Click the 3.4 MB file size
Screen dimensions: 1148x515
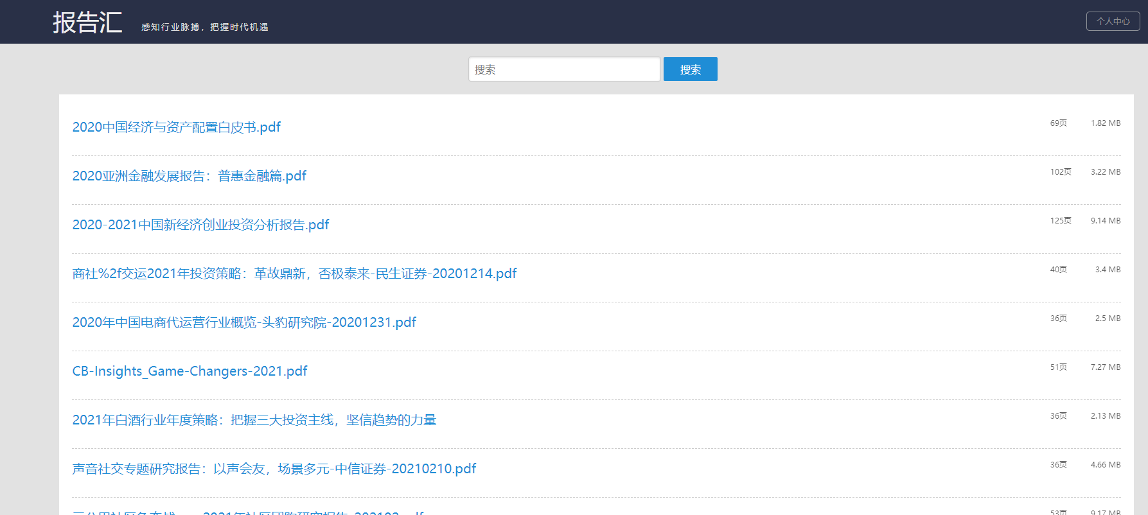[x=1108, y=270]
